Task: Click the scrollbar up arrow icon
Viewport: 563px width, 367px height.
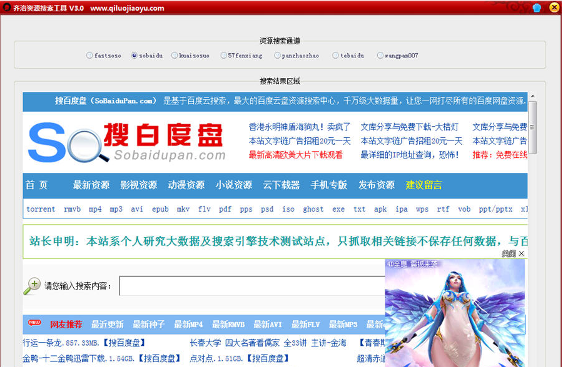Action: [531, 95]
